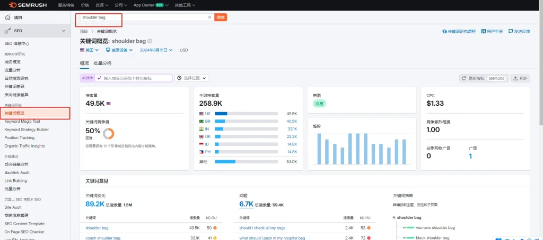Click the 交易 intent badge

[x=319, y=104]
